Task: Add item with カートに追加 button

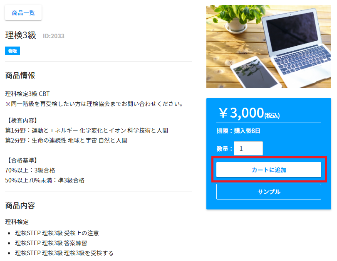Action: pyautogui.click(x=269, y=170)
